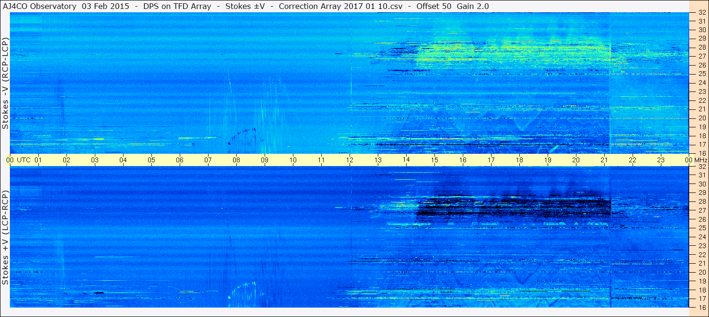Select the 16 hour time marker
The width and height of the screenshot is (709, 317).
click(x=463, y=160)
